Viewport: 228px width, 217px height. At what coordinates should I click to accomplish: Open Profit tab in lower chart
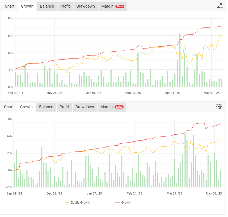[64, 107]
